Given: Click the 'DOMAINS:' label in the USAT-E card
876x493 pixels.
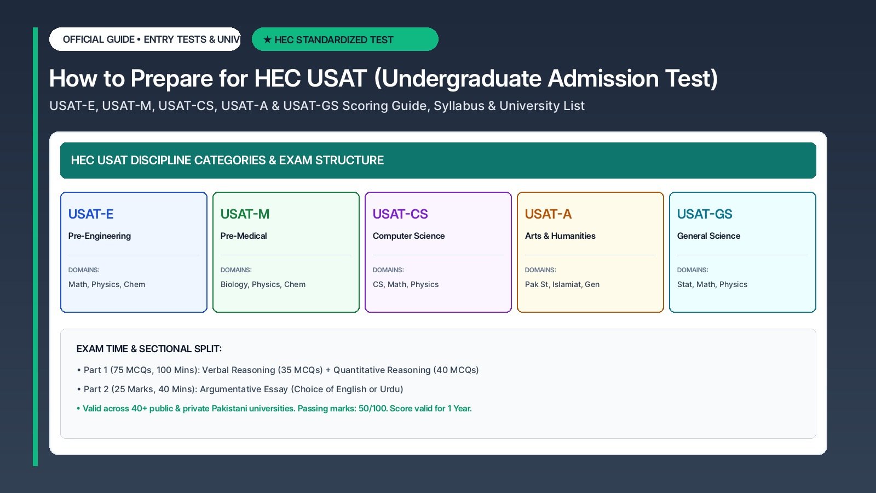Looking at the screenshot, I should (x=84, y=270).
